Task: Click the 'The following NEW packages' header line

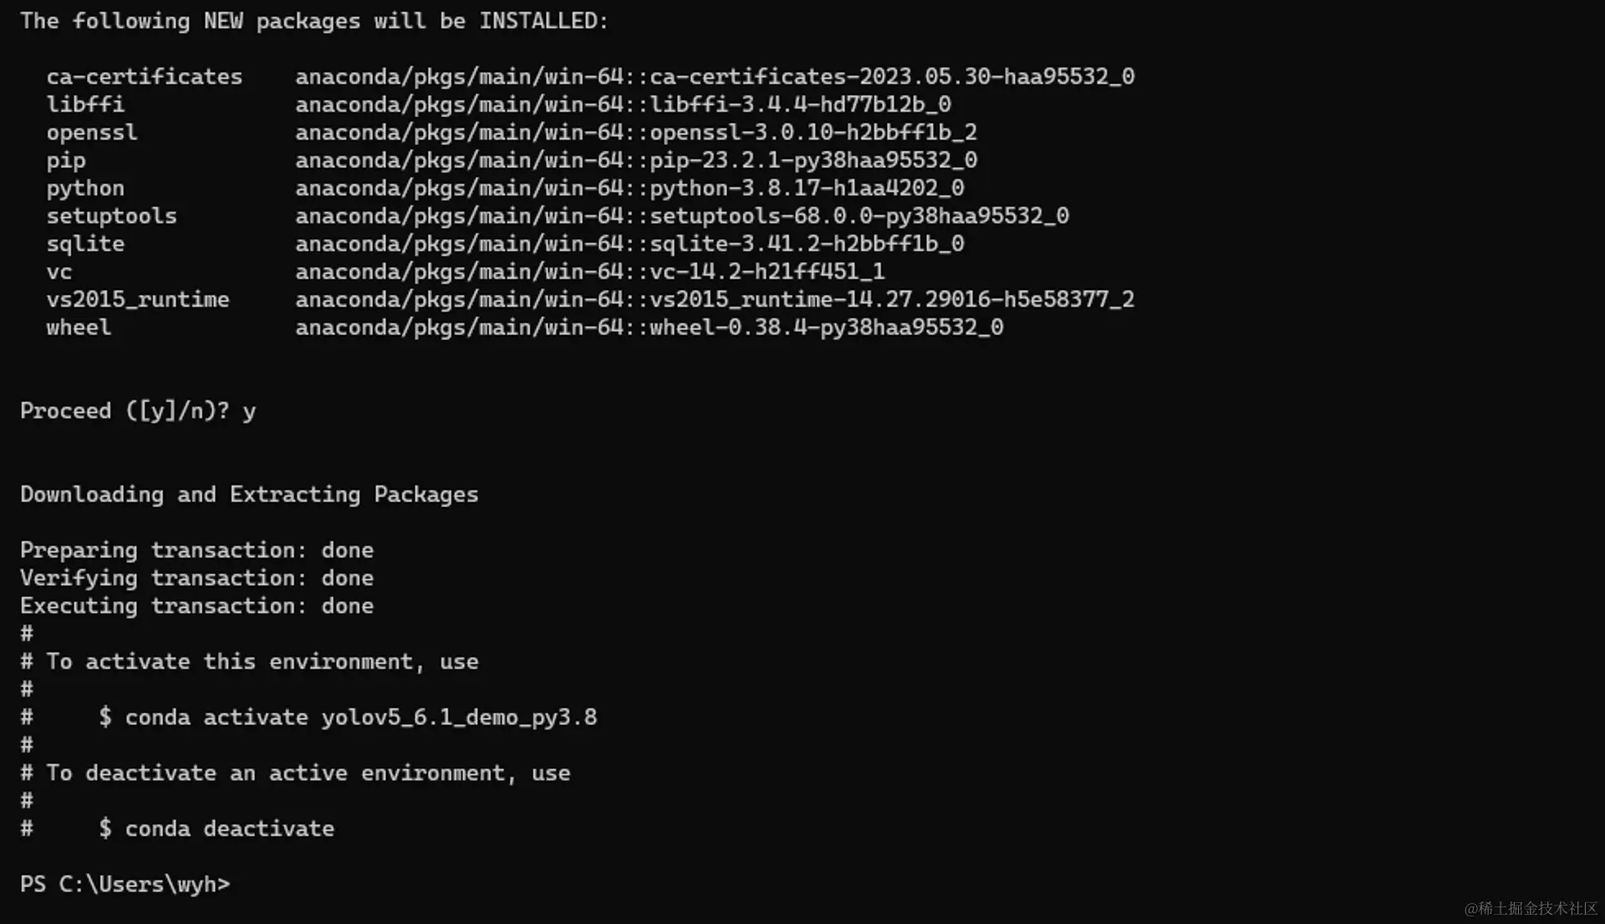Action: pyautogui.click(x=314, y=21)
